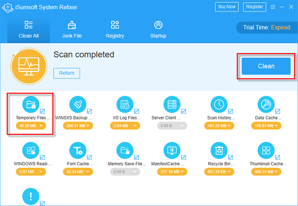Uncheck the Memory Save File checkbox
The height and width of the screenshot is (206, 298).
(x=136, y=157)
